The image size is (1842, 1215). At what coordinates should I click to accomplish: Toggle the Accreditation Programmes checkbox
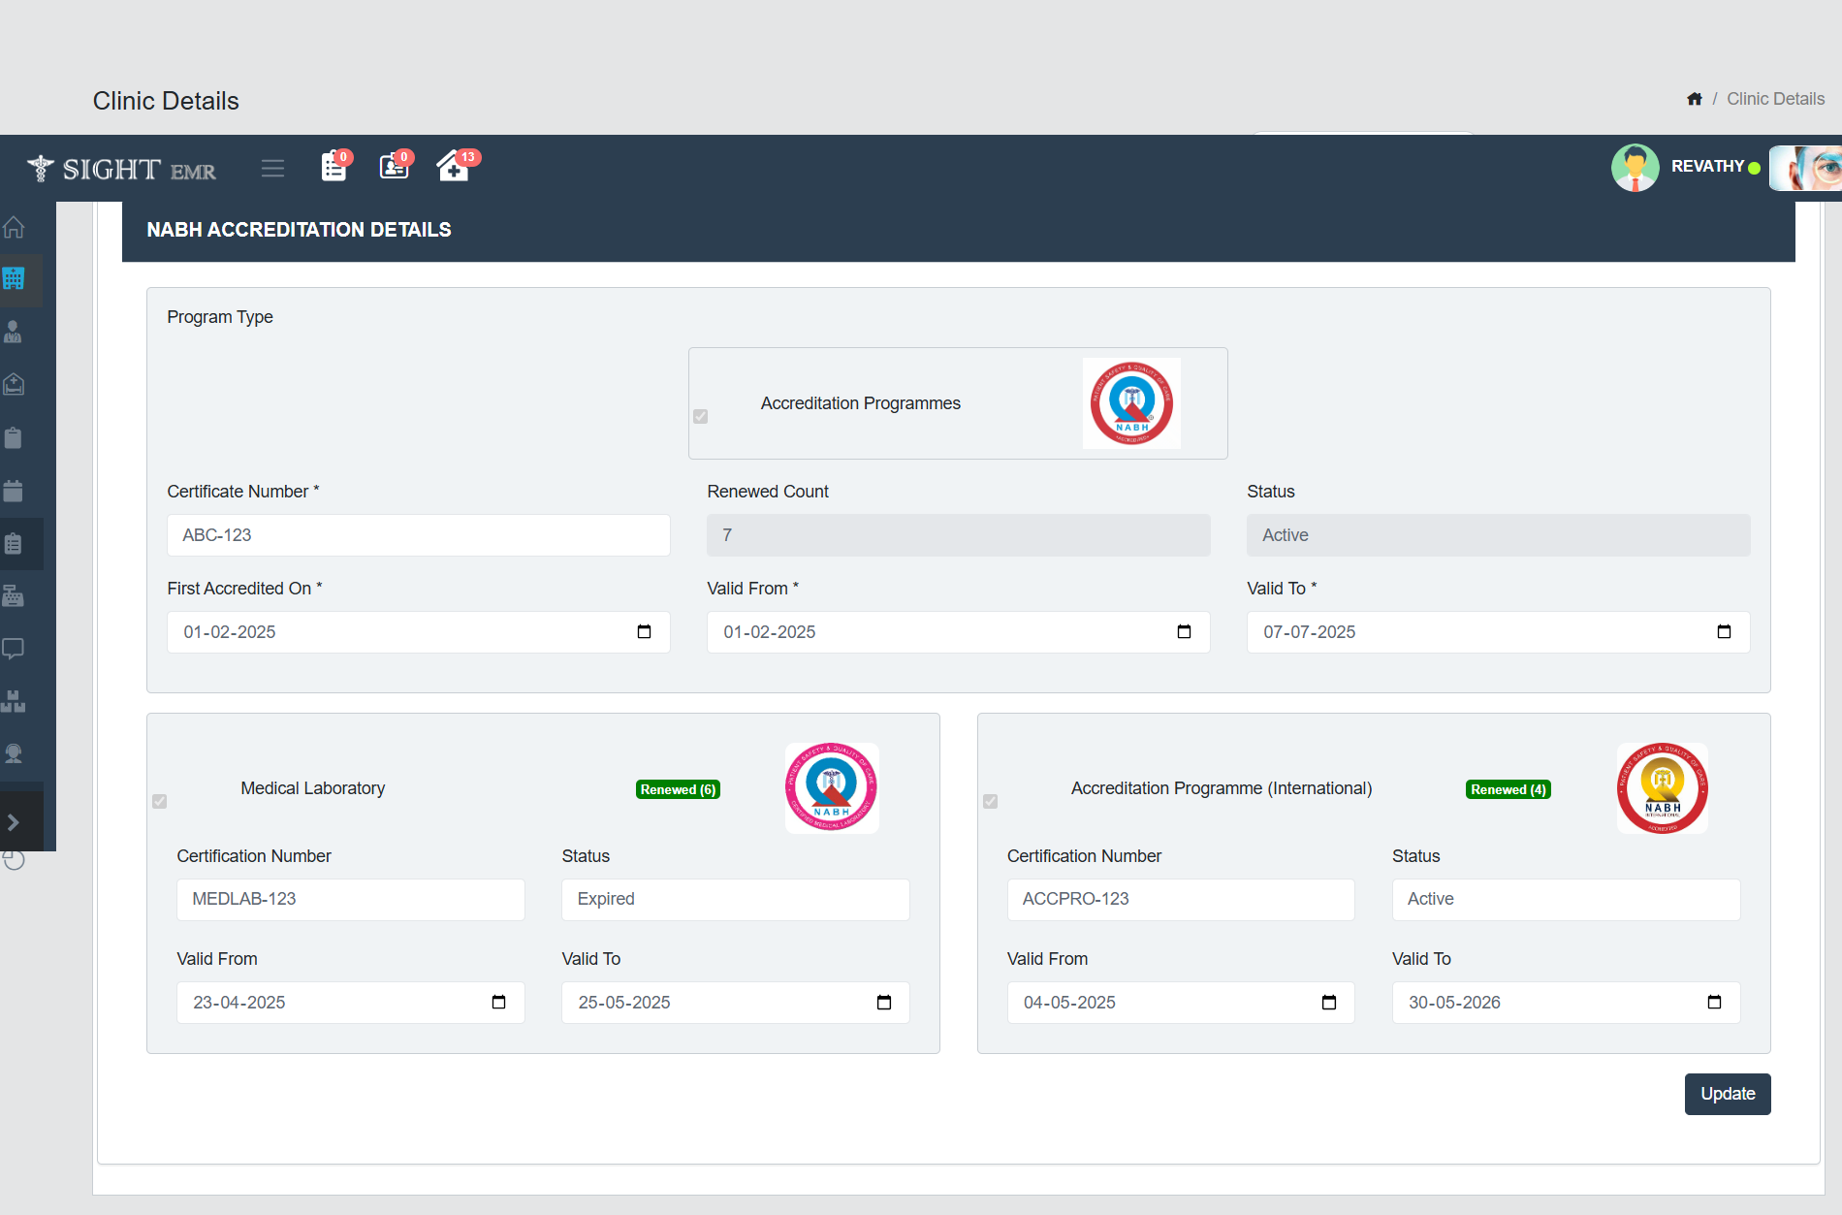click(700, 417)
